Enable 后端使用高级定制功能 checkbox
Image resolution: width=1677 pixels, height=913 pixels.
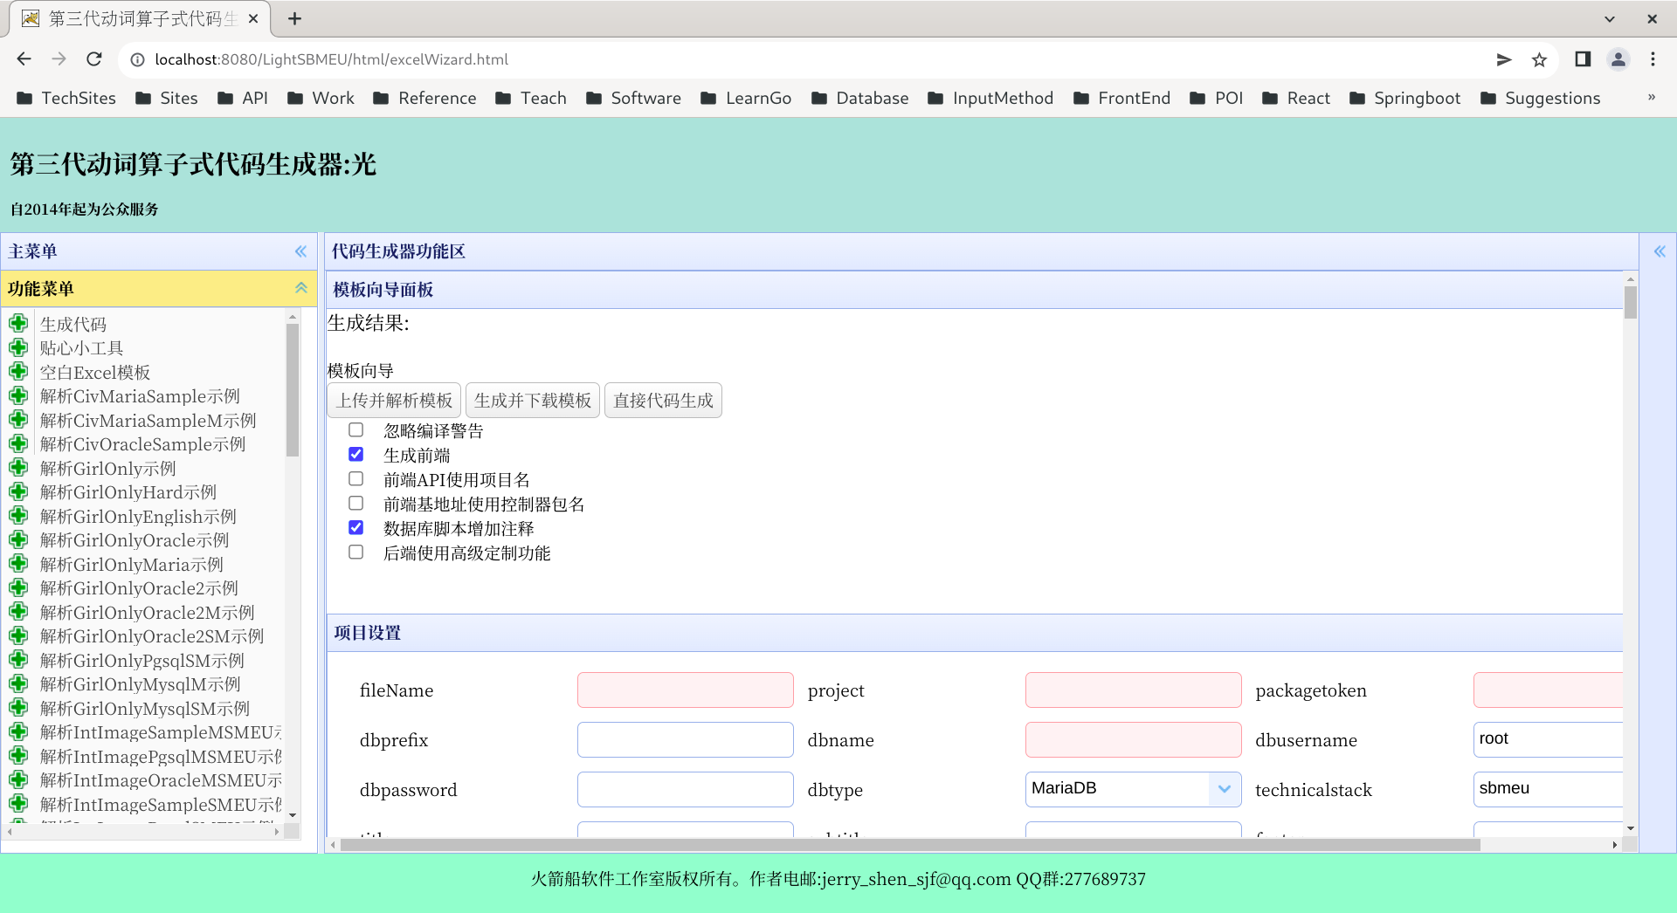pos(355,552)
